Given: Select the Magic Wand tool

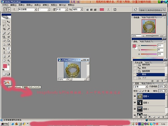Looking at the screenshot, I should 8,25.
